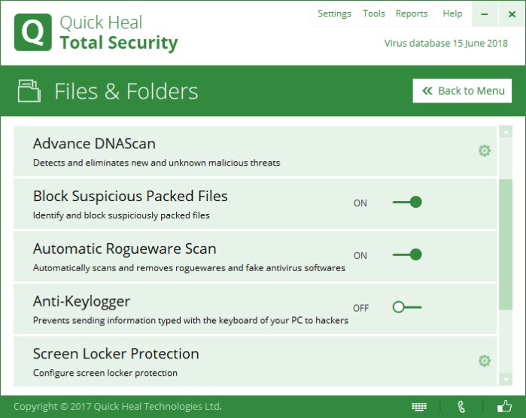Click the Quick Heal Q logo
Screen dimensions: 526x418
tap(33, 32)
